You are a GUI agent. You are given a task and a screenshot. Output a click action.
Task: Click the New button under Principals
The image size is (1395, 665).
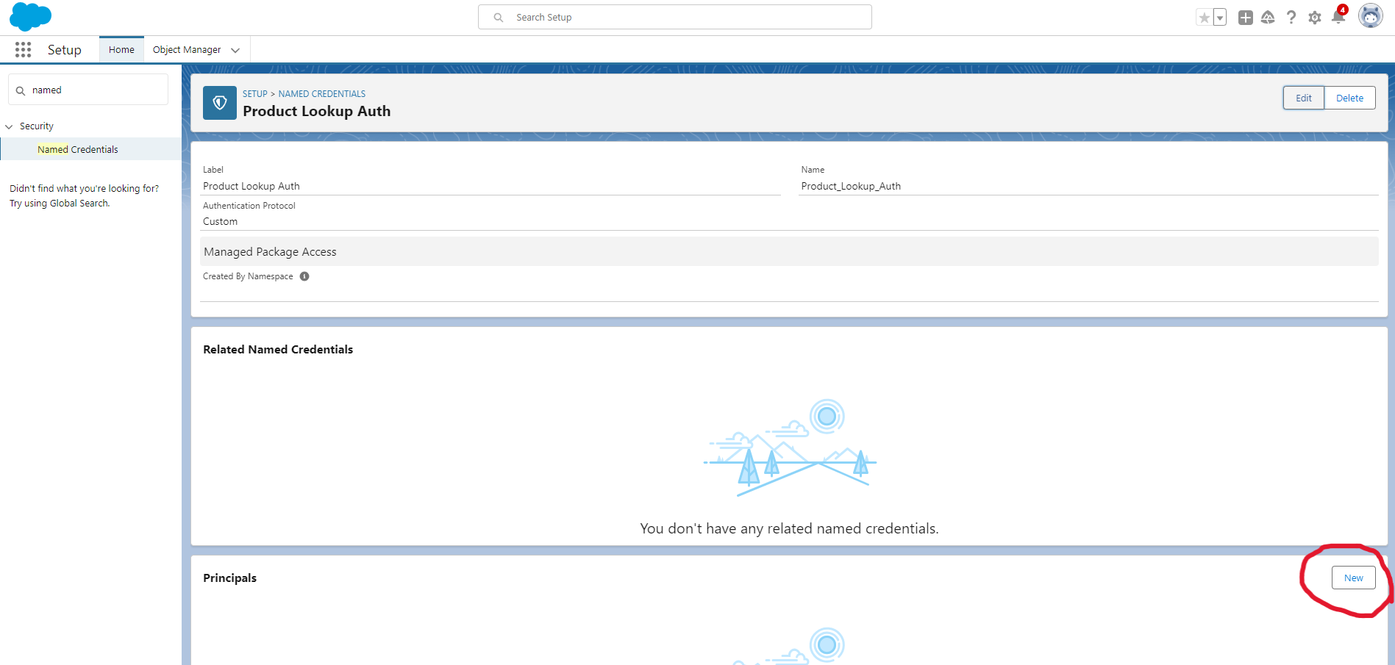coord(1353,578)
